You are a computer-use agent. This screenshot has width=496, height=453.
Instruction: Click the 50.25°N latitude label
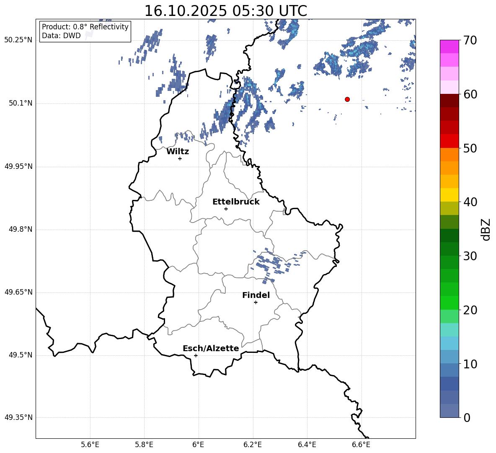click(x=18, y=40)
